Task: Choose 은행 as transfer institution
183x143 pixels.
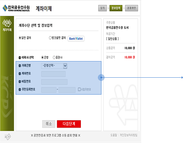Action: [42, 58]
